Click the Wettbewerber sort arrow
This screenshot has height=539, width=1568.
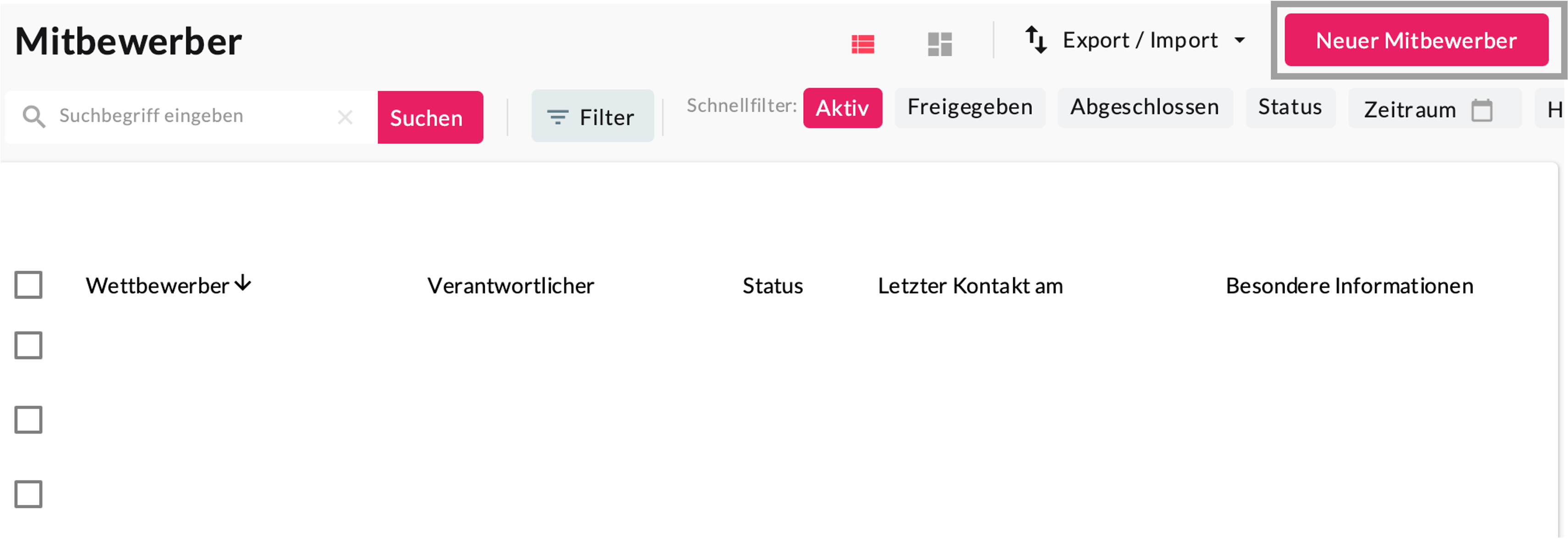pos(243,283)
